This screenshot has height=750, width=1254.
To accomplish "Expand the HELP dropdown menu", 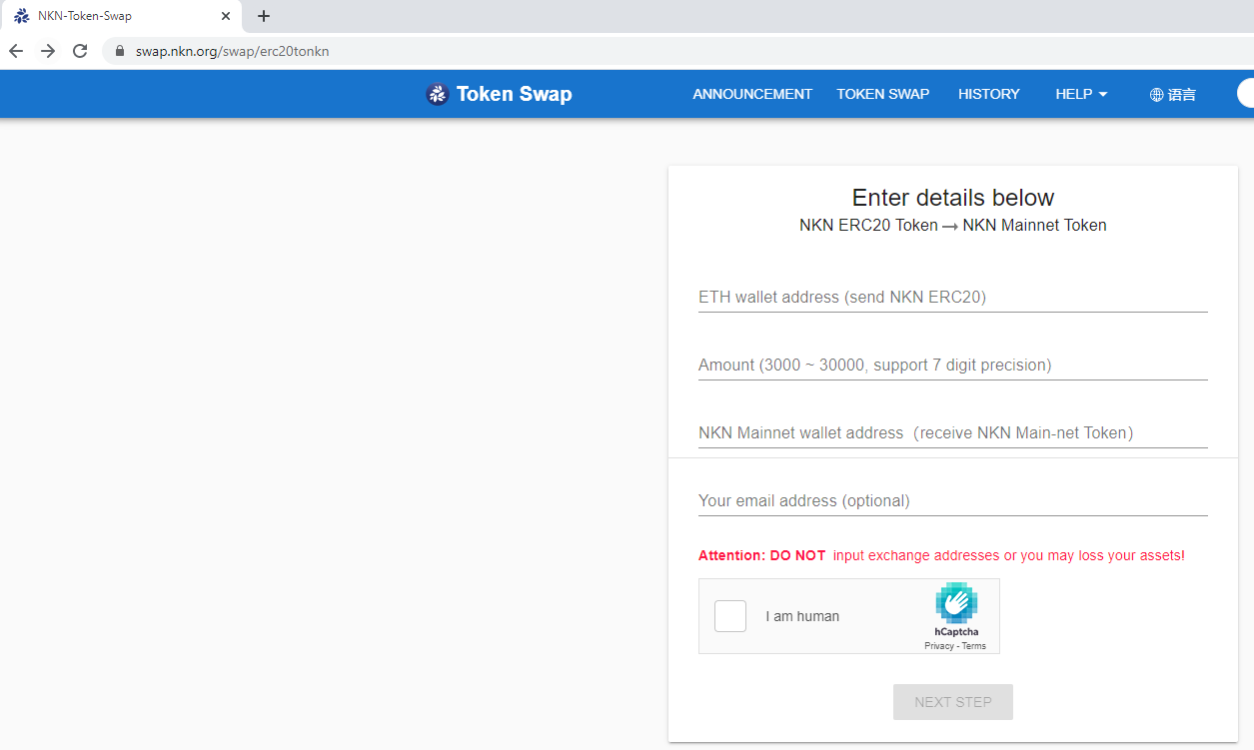I will (1081, 94).
